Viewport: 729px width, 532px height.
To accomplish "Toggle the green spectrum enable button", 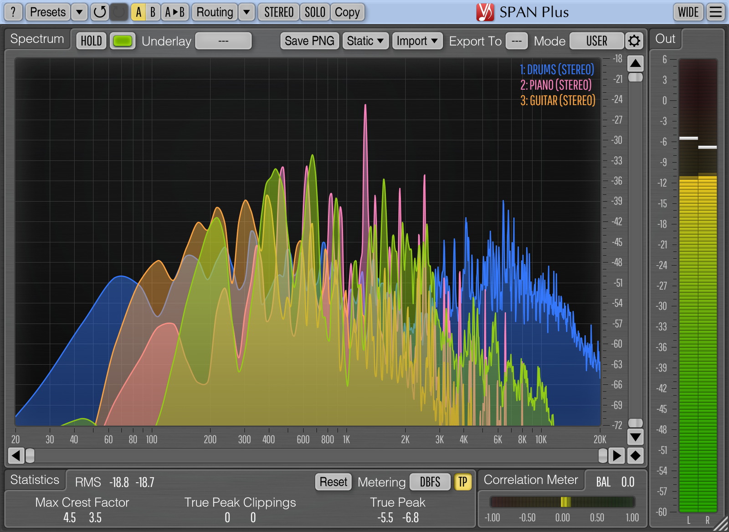I will [122, 41].
